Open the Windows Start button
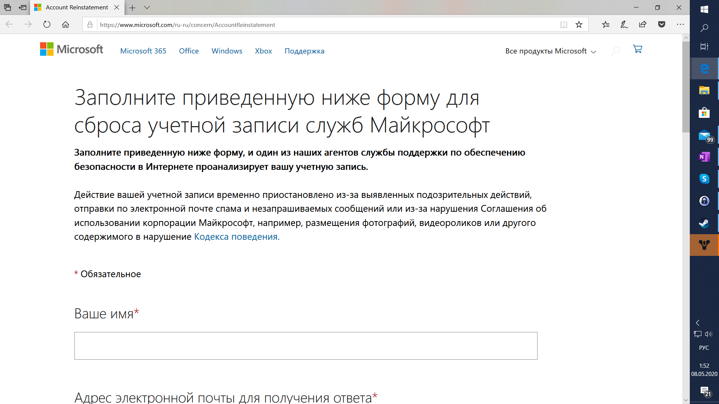719x404 pixels. point(704,9)
